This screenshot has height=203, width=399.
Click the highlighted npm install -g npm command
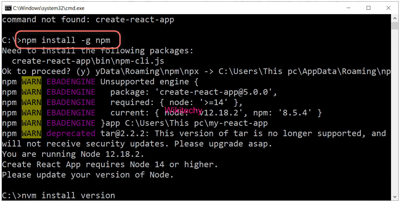66,40
